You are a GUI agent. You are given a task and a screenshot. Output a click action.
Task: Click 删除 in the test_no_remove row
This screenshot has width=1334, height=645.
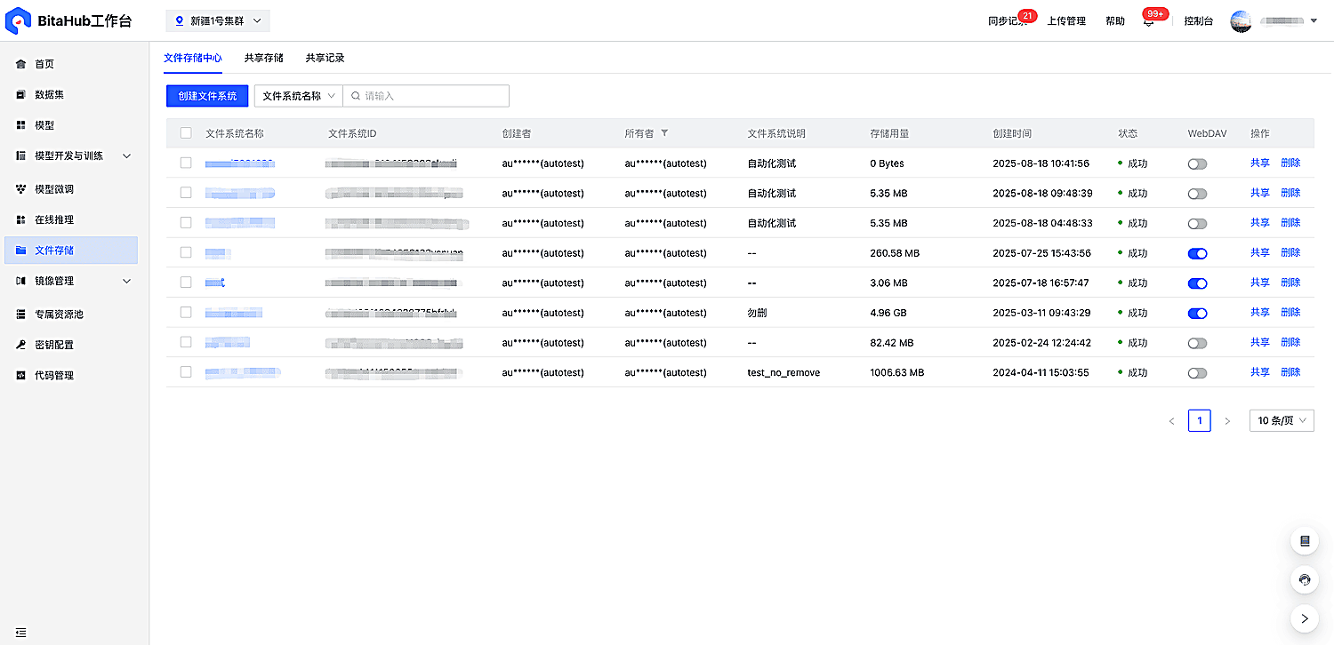tap(1290, 372)
